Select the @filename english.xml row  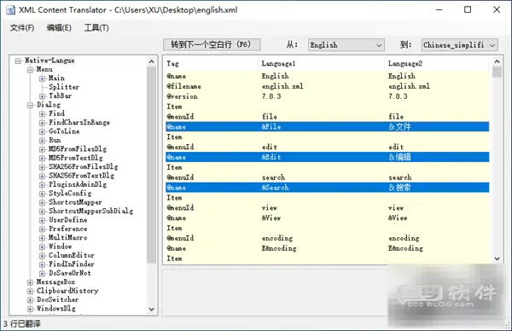(327, 86)
